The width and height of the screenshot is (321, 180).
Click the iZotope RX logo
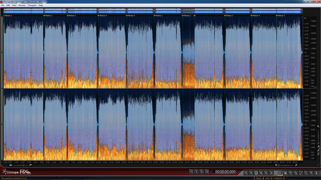17,172
